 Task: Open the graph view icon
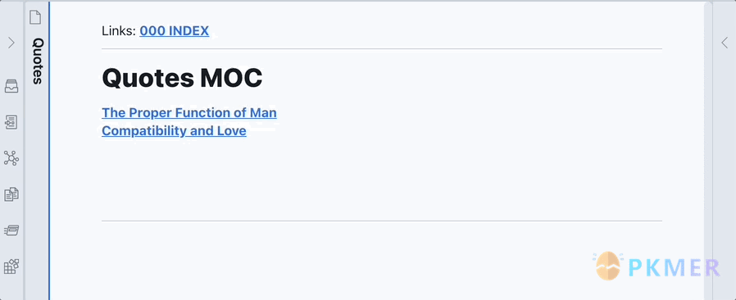tap(11, 158)
